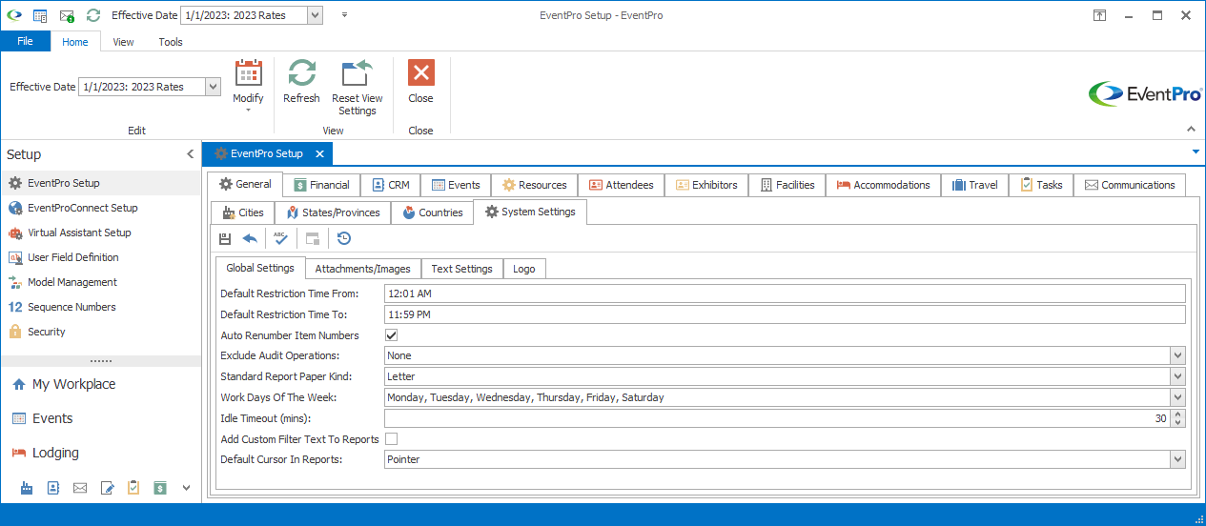
Task: Switch to the main Events tab
Action: [x=456, y=185]
